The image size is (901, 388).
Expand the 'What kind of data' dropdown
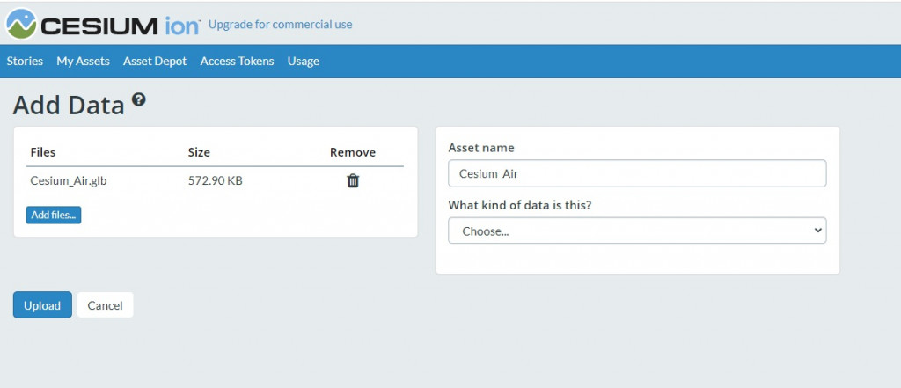pyautogui.click(x=637, y=231)
